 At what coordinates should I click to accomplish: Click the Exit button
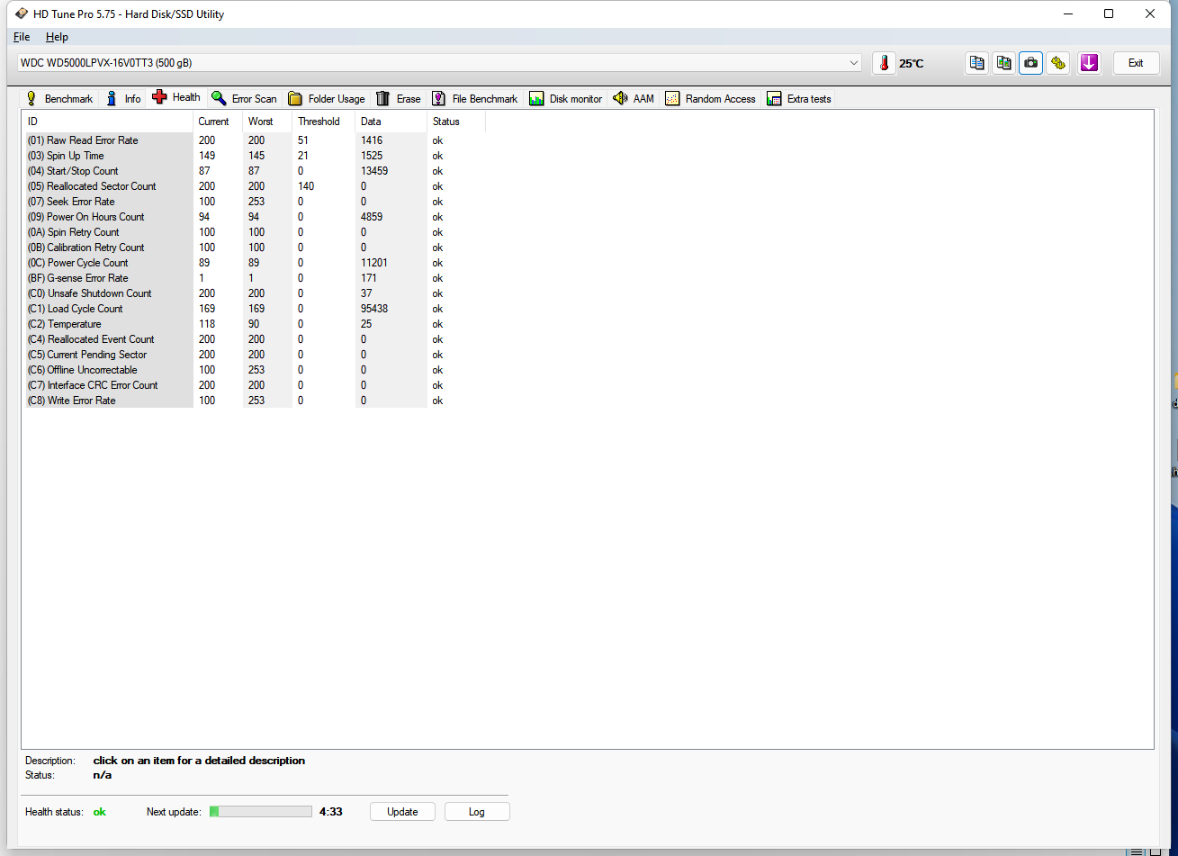[1136, 63]
